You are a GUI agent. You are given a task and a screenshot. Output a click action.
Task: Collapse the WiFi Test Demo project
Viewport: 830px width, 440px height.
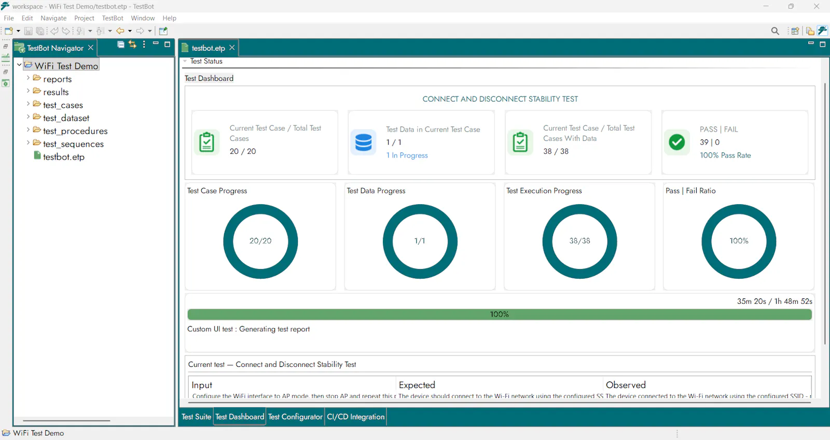19,65
